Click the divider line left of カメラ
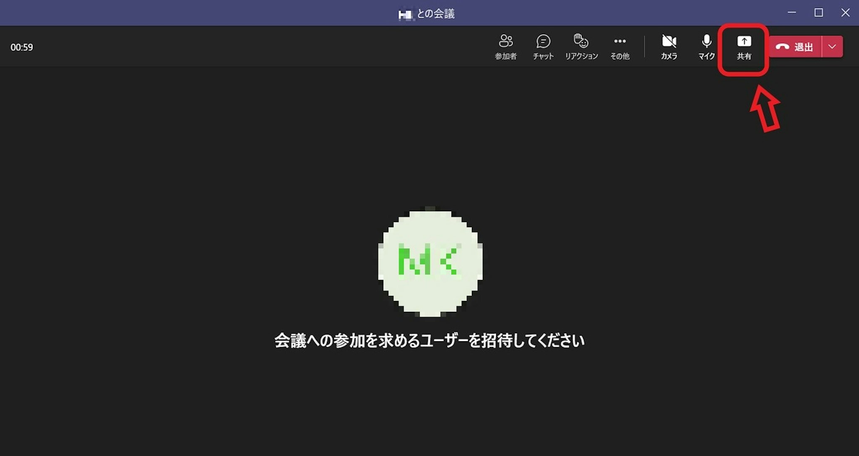The width and height of the screenshot is (859, 456). point(645,47)
